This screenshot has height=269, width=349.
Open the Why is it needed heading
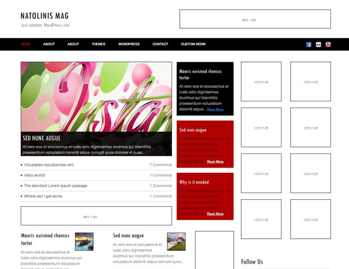(194, 182)
